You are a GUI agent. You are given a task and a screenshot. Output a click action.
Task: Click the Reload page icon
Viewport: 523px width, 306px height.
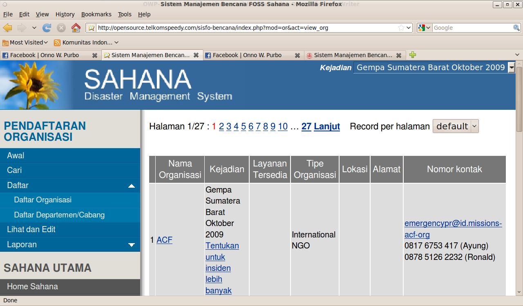pos(47,28)
